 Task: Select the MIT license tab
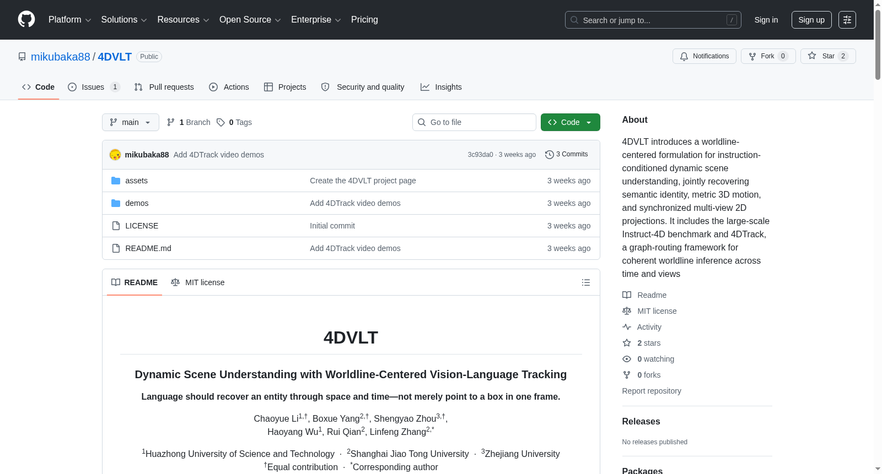pos(198,282)
